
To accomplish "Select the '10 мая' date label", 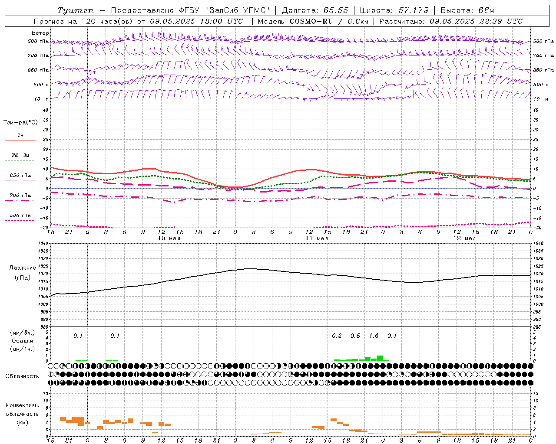I will click(x=169, y=238).
